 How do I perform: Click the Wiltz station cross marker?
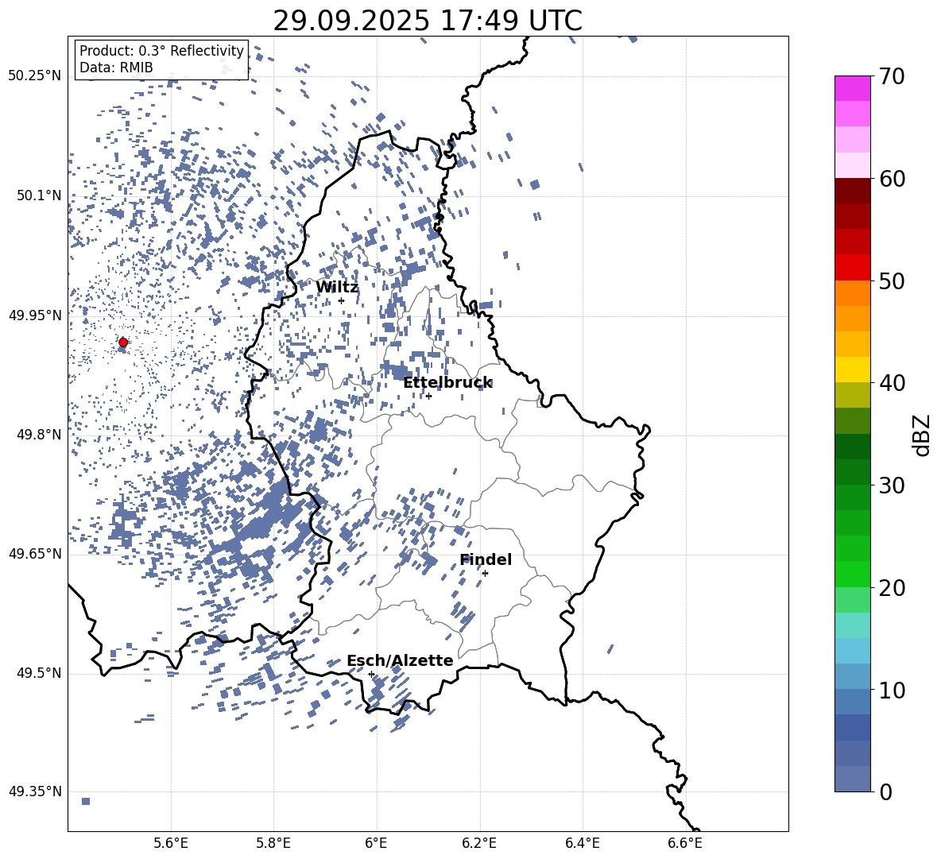[342, 300]
